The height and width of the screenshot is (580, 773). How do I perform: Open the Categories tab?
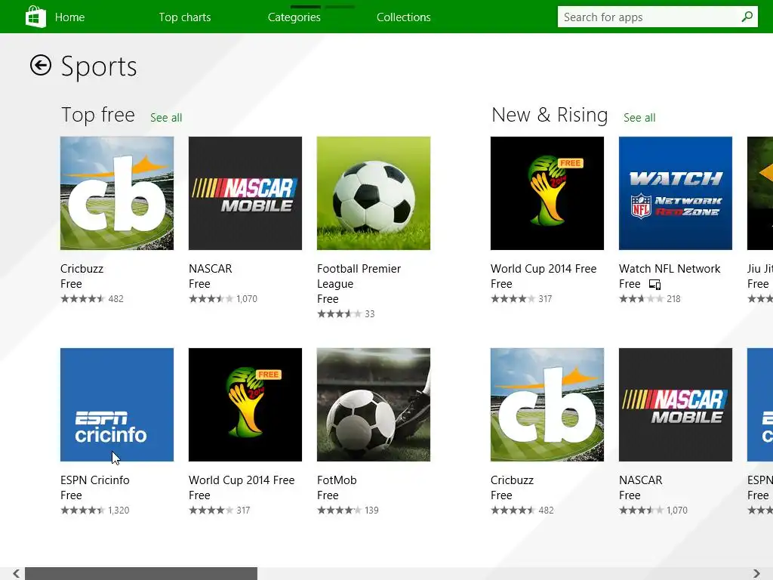(x=294, y=17)
